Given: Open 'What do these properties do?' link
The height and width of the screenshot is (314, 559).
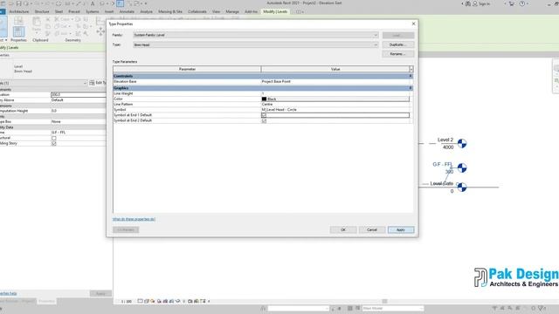Looking at the screenshot, I should click(x=134, y=219).
